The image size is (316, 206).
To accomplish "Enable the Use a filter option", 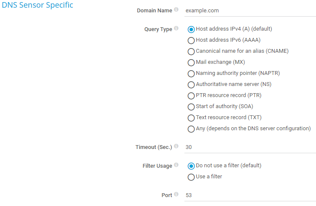I will point(191,177).
